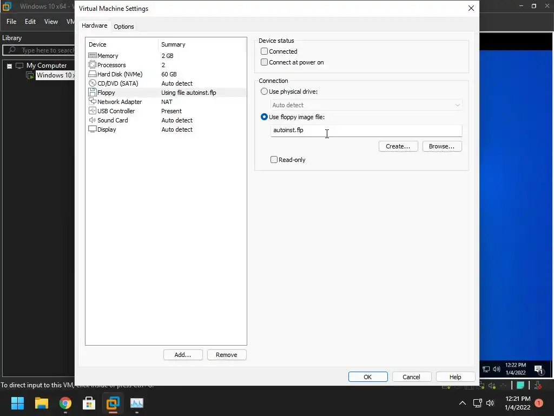Click the My Computer library icon
The width and height of the screenshot is (554, 416).
point(19,66)
